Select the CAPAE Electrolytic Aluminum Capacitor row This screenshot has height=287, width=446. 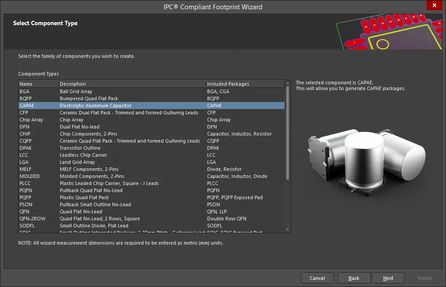(x=152, y=106)
